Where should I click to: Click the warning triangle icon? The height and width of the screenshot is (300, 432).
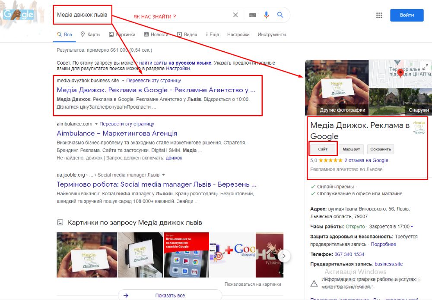click(314, 283)
